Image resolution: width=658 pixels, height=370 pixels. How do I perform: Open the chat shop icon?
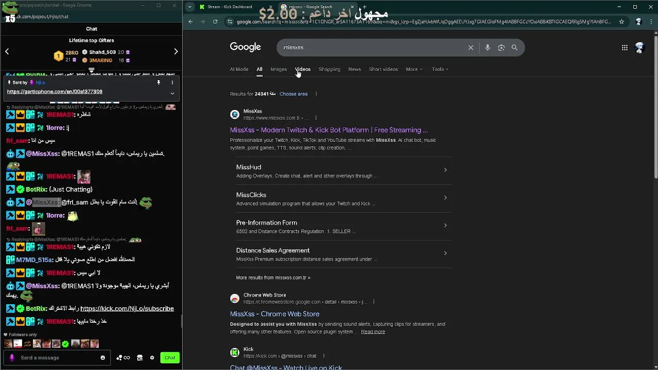[139, 358]
